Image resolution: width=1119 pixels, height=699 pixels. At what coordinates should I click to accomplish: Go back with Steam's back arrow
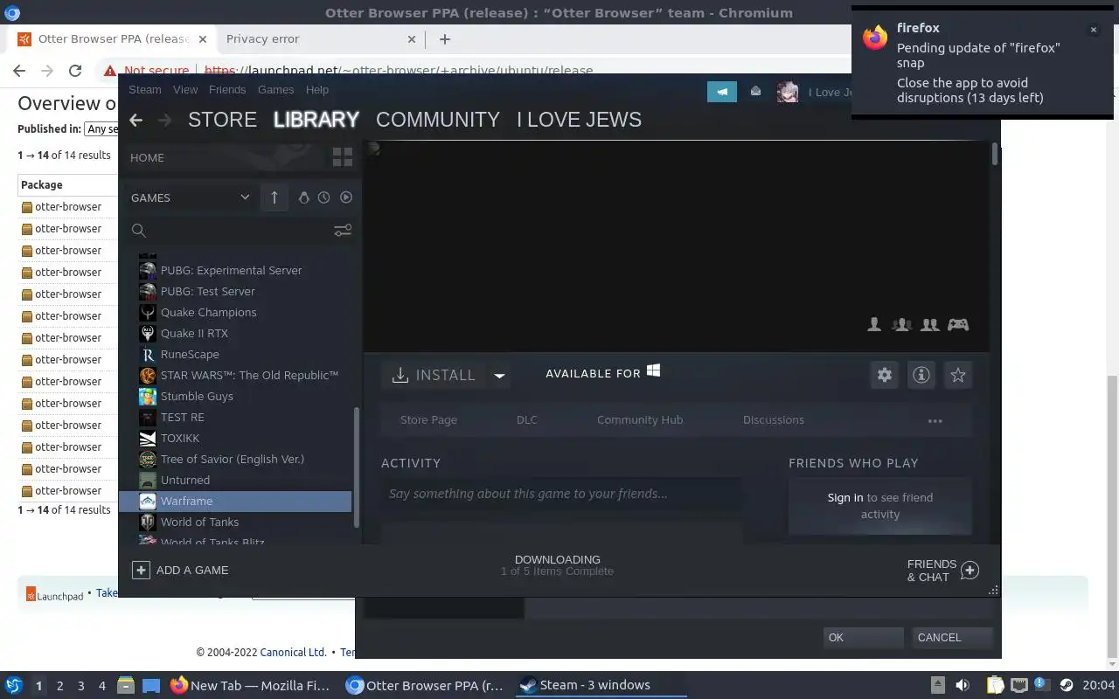point(136,120)
